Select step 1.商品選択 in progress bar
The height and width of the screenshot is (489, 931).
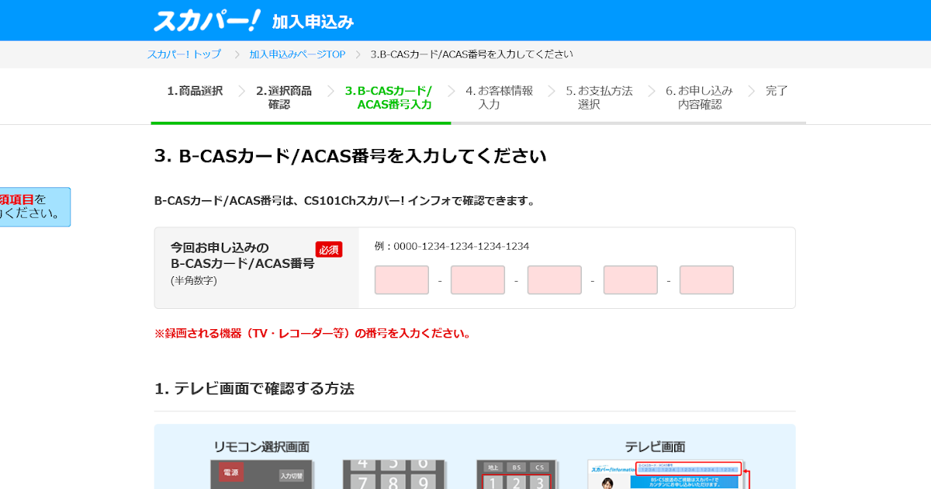(x=195, y=91)
